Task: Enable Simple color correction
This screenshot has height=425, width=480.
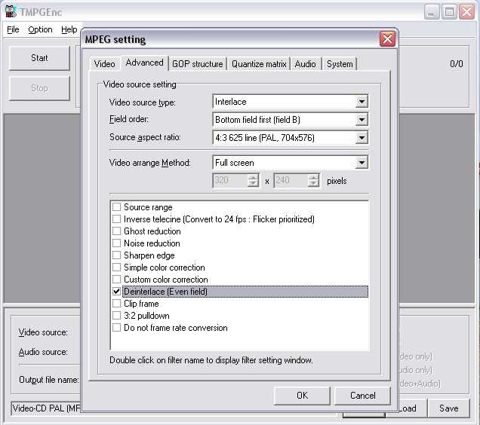Action: pyautogui.click(x=116, y=268)
